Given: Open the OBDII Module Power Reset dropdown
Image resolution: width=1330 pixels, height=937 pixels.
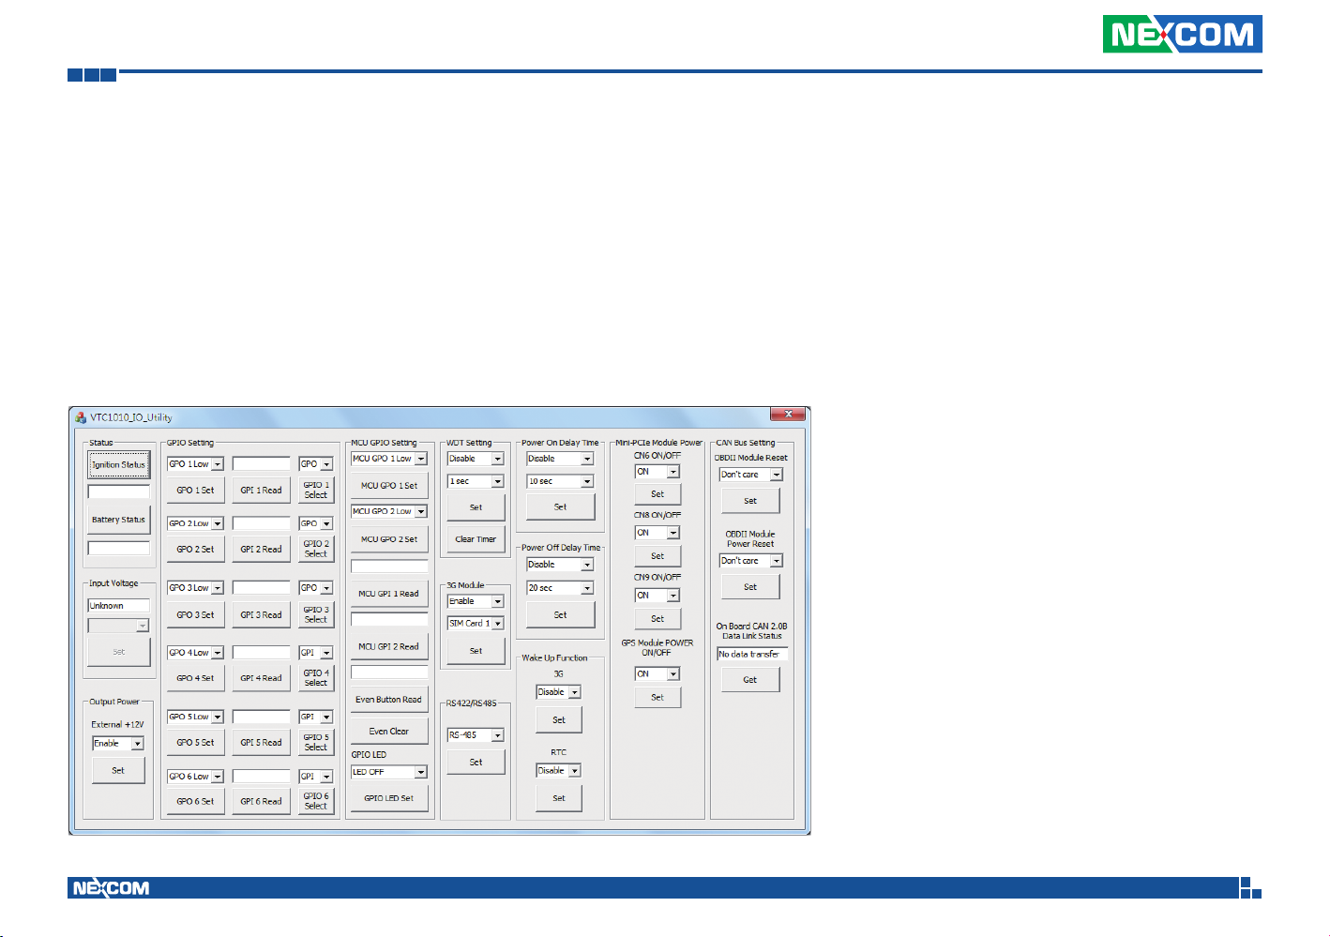Looking at the screenshot, I should click(750, 561).
